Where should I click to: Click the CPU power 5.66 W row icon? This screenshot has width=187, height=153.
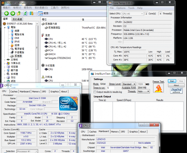[x=46, y=81]
